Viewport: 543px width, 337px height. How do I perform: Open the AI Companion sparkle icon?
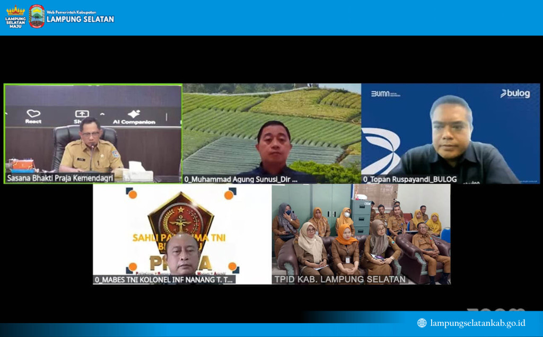point(134,113)
